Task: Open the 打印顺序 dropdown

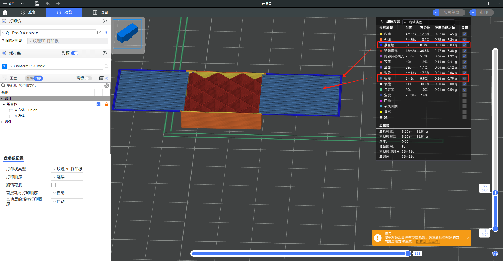Action: pyautogui.click(x=67, y=177)
